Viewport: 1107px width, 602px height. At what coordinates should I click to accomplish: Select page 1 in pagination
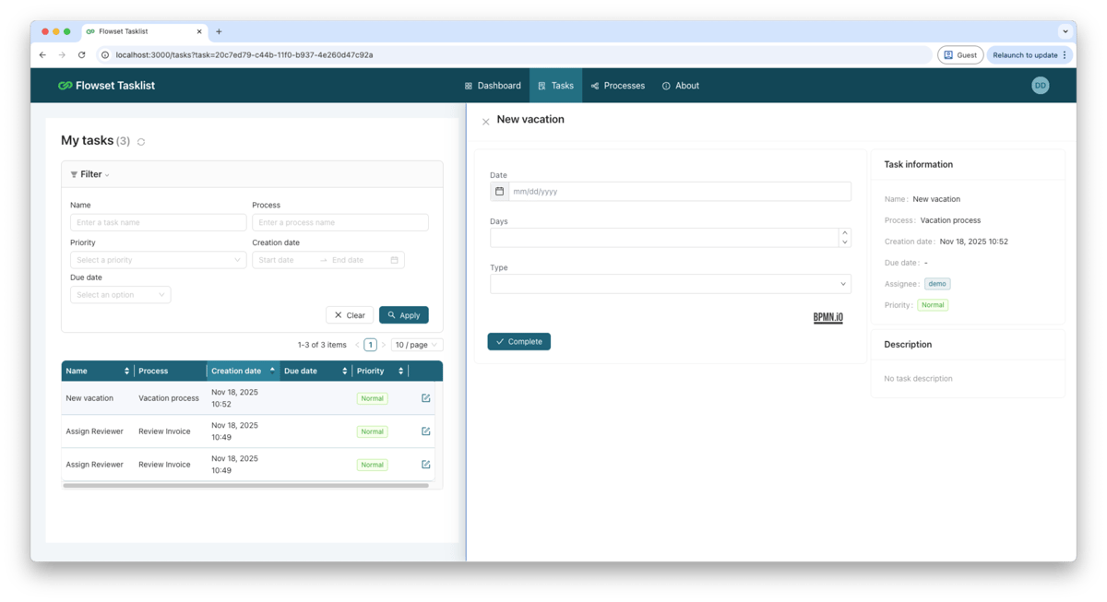370,345
